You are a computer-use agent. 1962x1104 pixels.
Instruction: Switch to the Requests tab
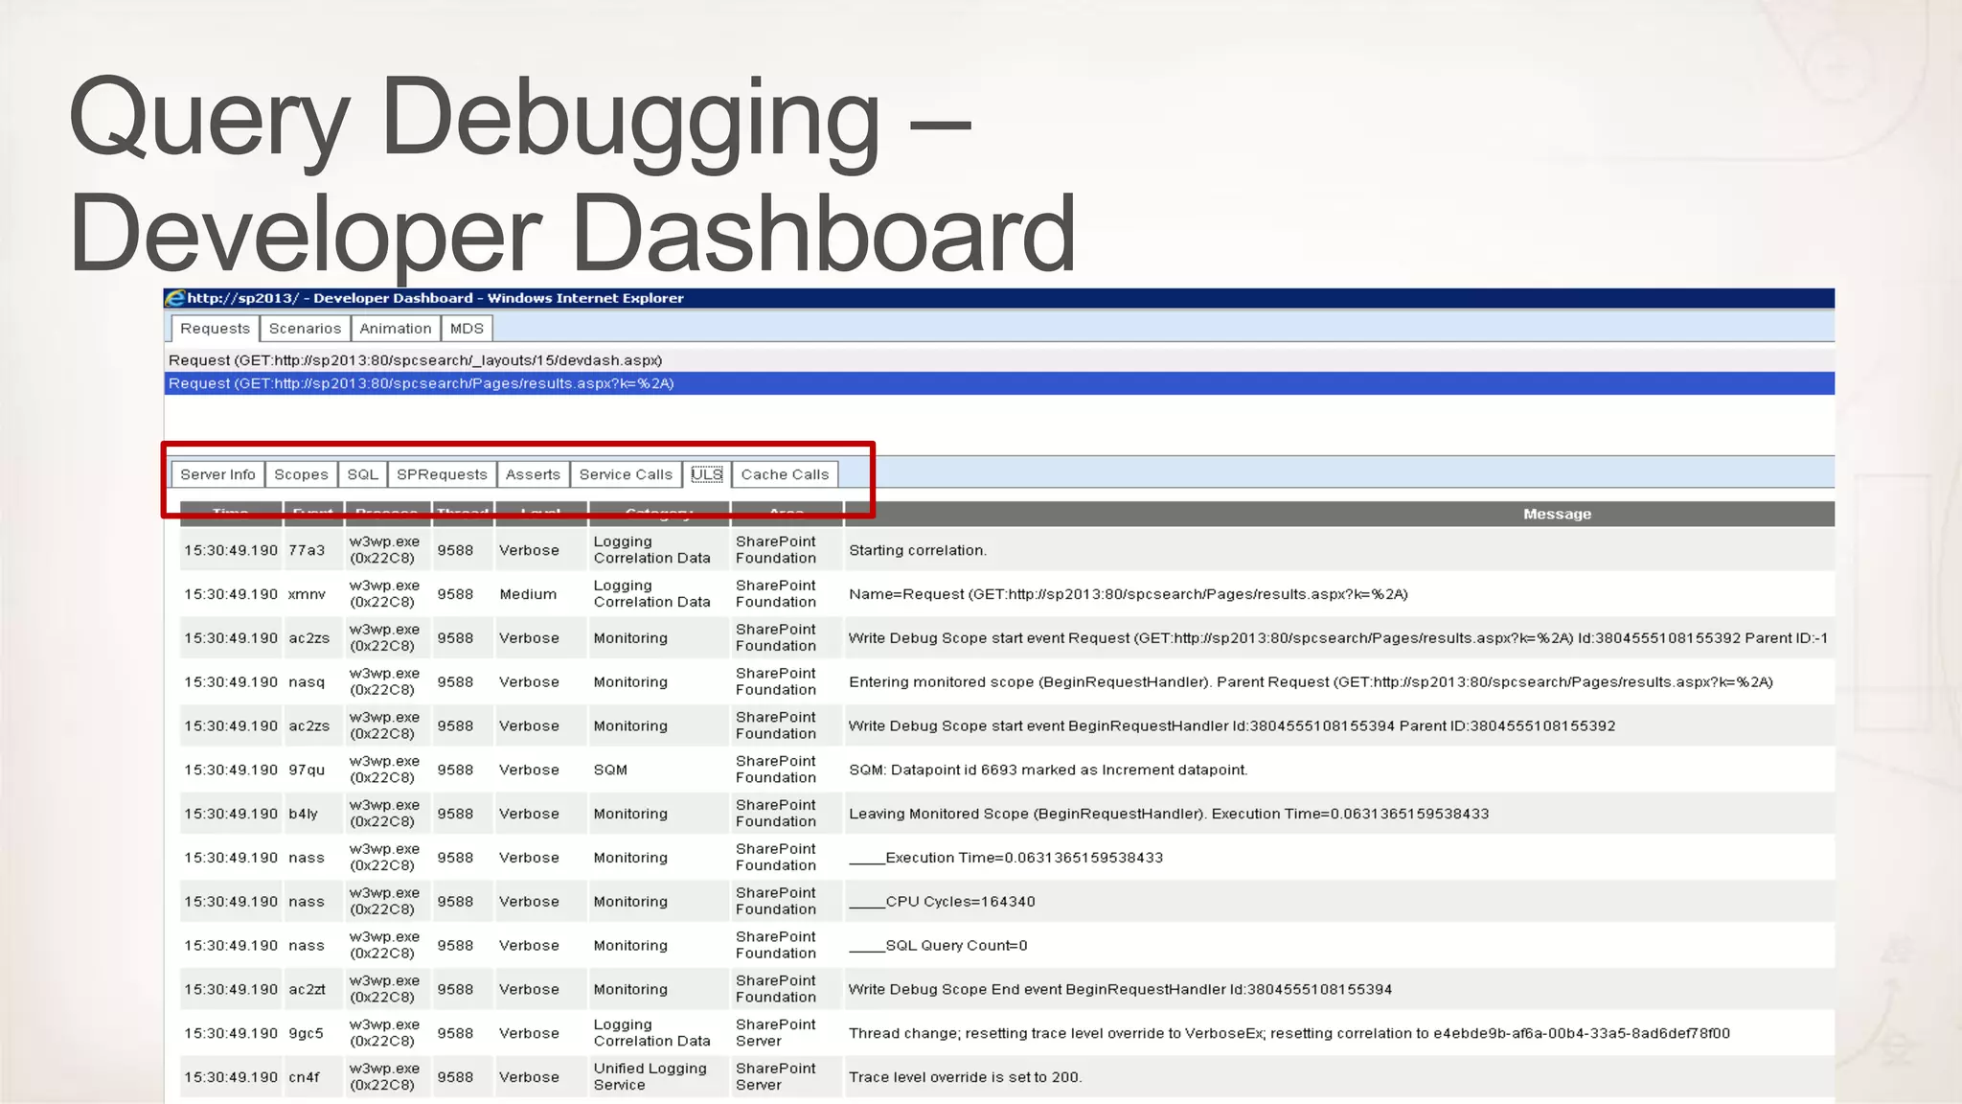click(x=215, y=329)
